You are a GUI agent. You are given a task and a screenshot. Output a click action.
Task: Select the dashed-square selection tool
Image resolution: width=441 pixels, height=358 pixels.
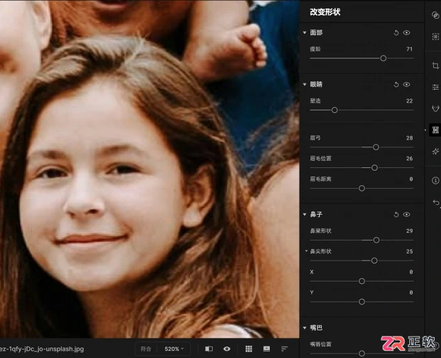[435, 36]
